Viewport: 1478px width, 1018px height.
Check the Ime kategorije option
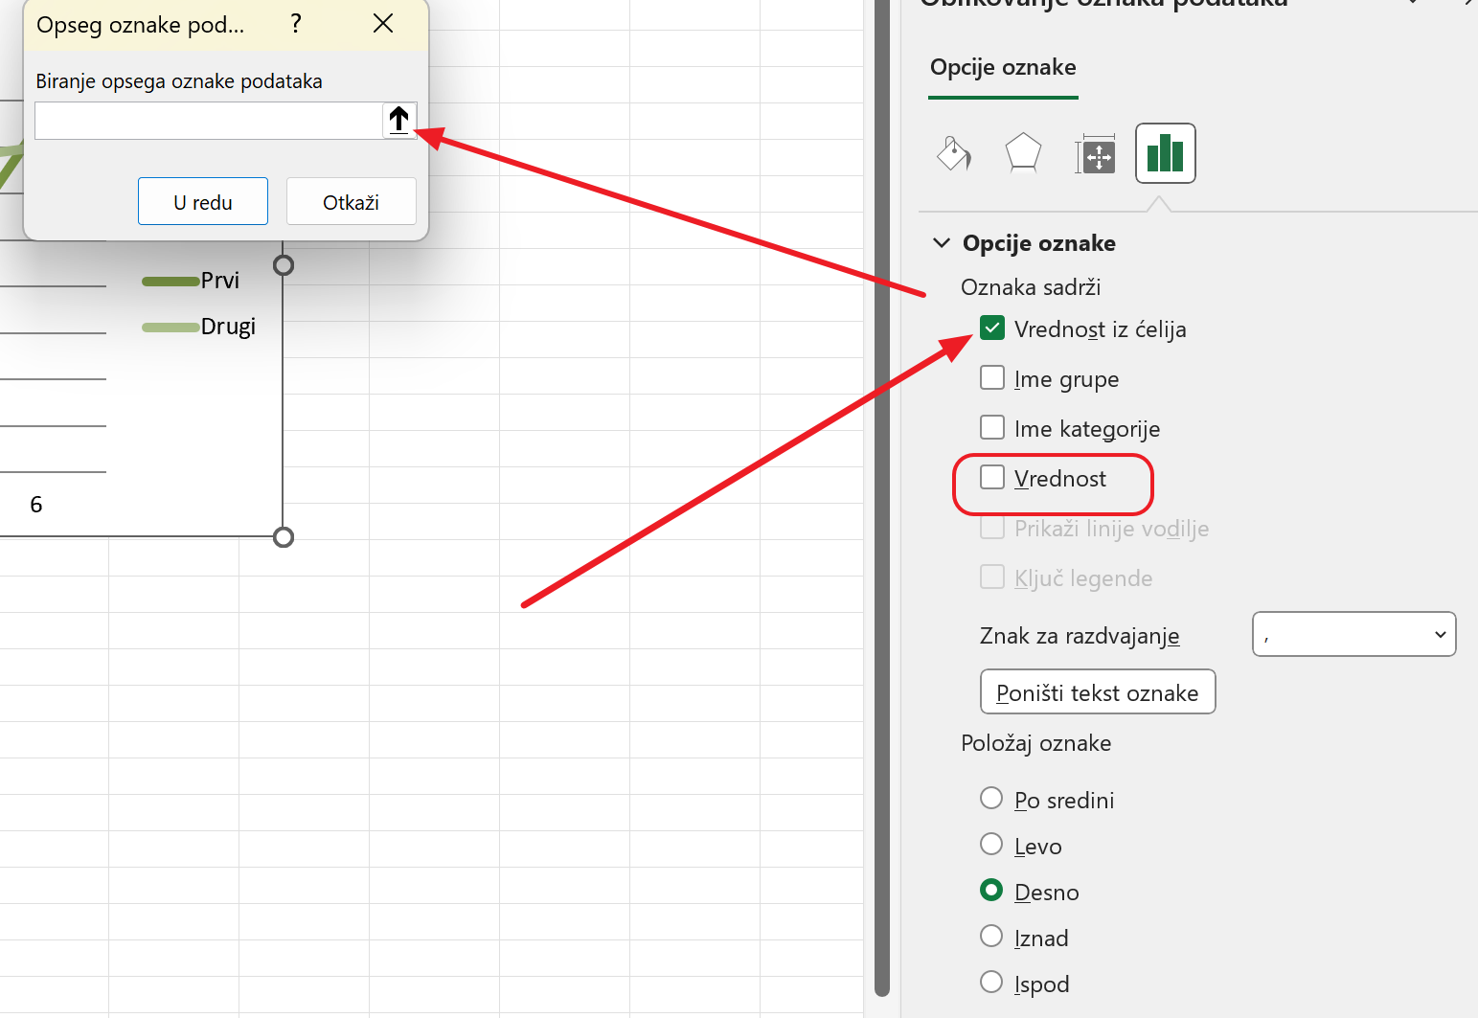[x=992, y=428]
